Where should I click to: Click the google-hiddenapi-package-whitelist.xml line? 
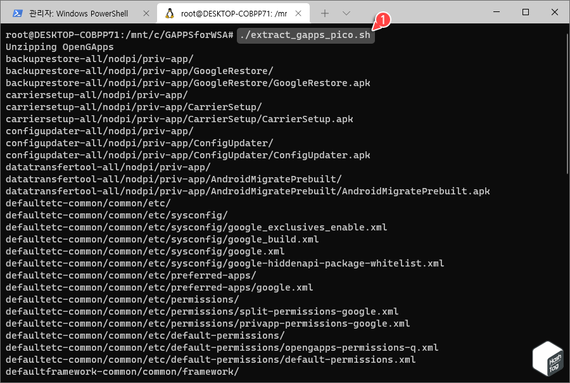pos(225,263)
